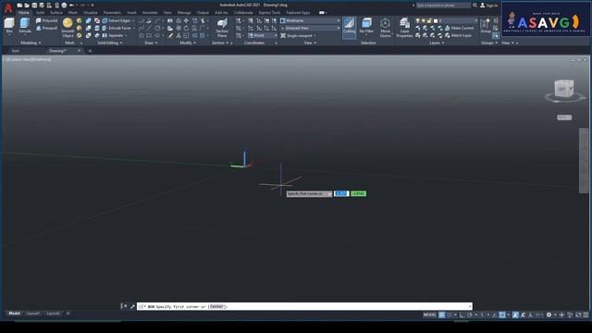Expand the Modeling panel dropdown
Viewport: 592px width, 333px height.
point(31,43)
